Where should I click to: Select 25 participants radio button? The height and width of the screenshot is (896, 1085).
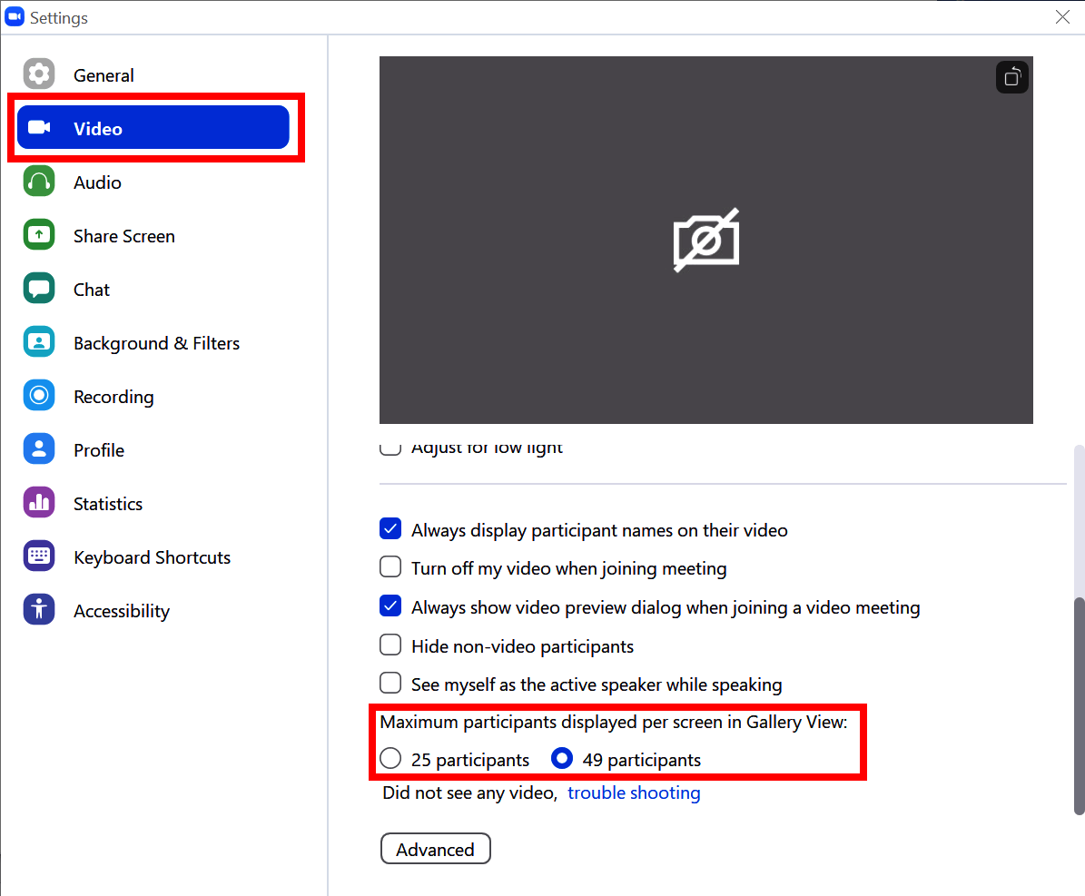click(x=390, y=759)
